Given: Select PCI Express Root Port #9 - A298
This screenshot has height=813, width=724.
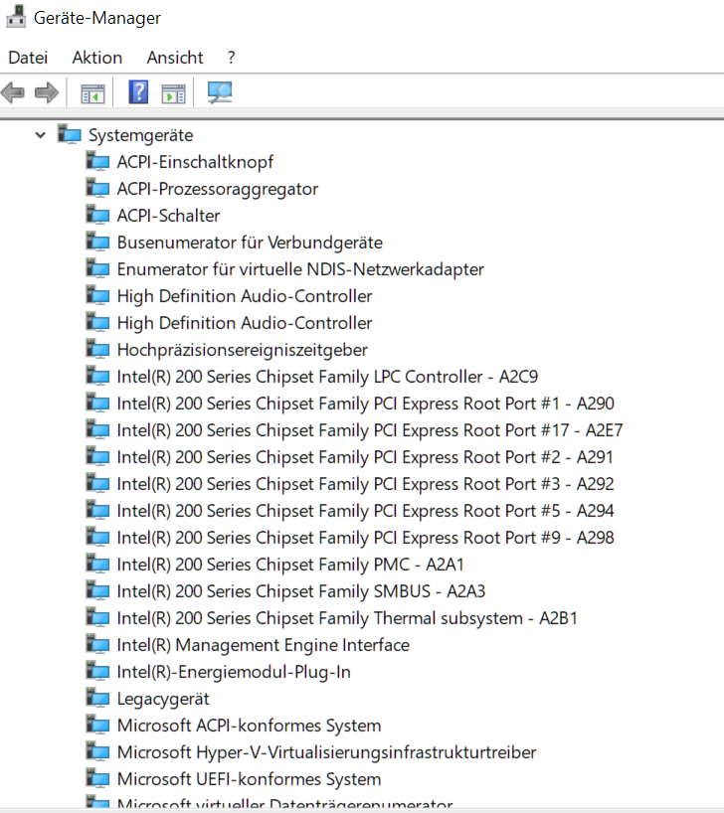Looking at the screenshot, I should tap(365, 539).
